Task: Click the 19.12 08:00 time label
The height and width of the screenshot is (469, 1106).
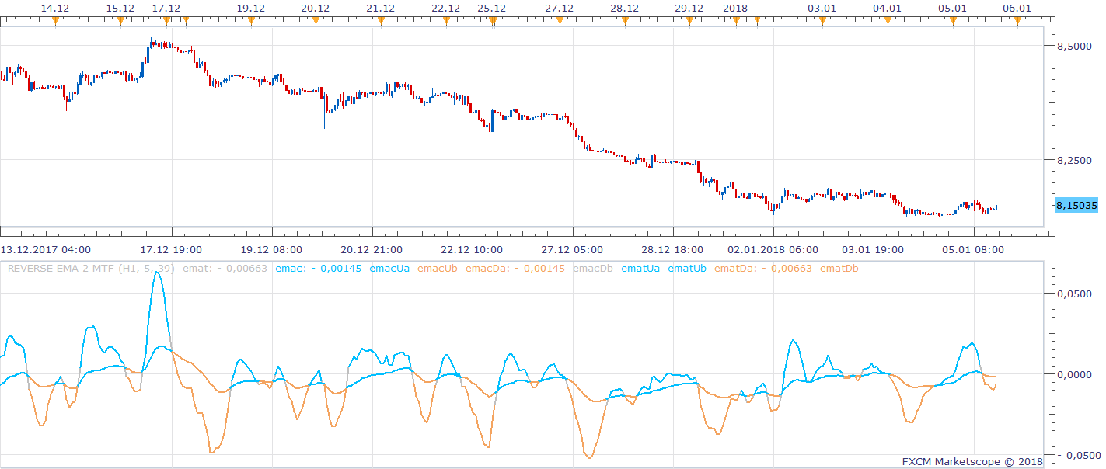Action: pyautogui.click(x=271, y=249)
